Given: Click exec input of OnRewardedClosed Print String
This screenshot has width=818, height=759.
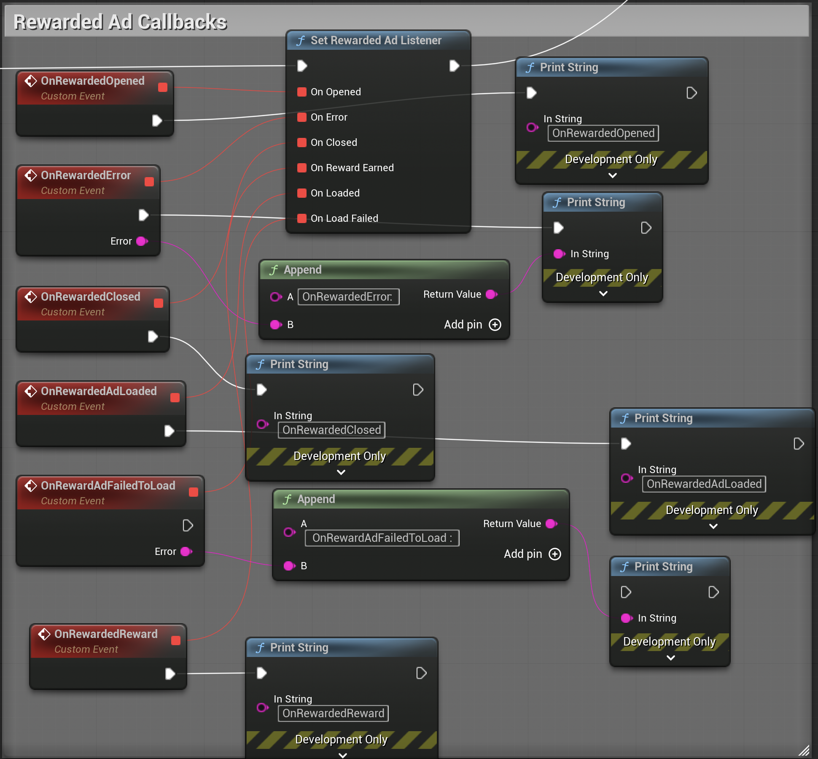Looking at the screenshot, I should coord(262,390).
